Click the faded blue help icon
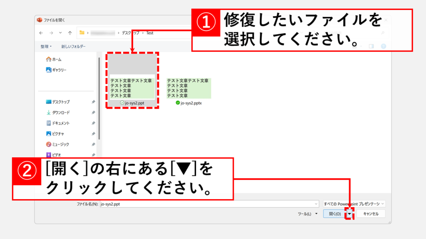 pos(383,46)
